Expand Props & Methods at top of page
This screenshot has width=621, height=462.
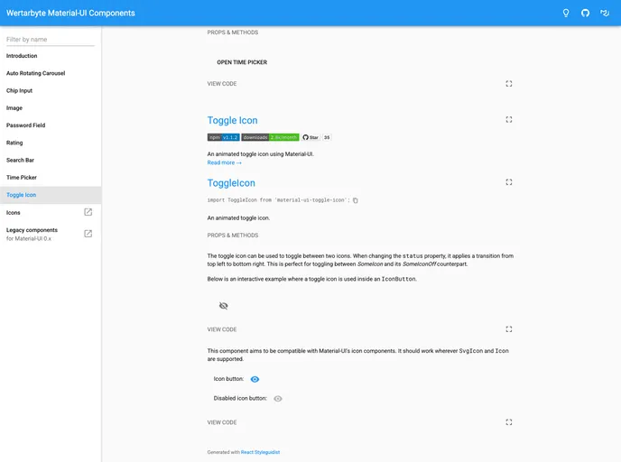[233, 32]
